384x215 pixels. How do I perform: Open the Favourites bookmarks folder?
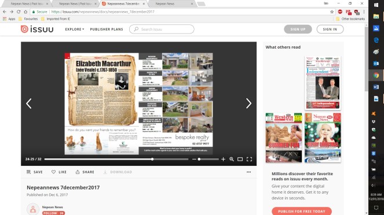(x=28, y=19)
